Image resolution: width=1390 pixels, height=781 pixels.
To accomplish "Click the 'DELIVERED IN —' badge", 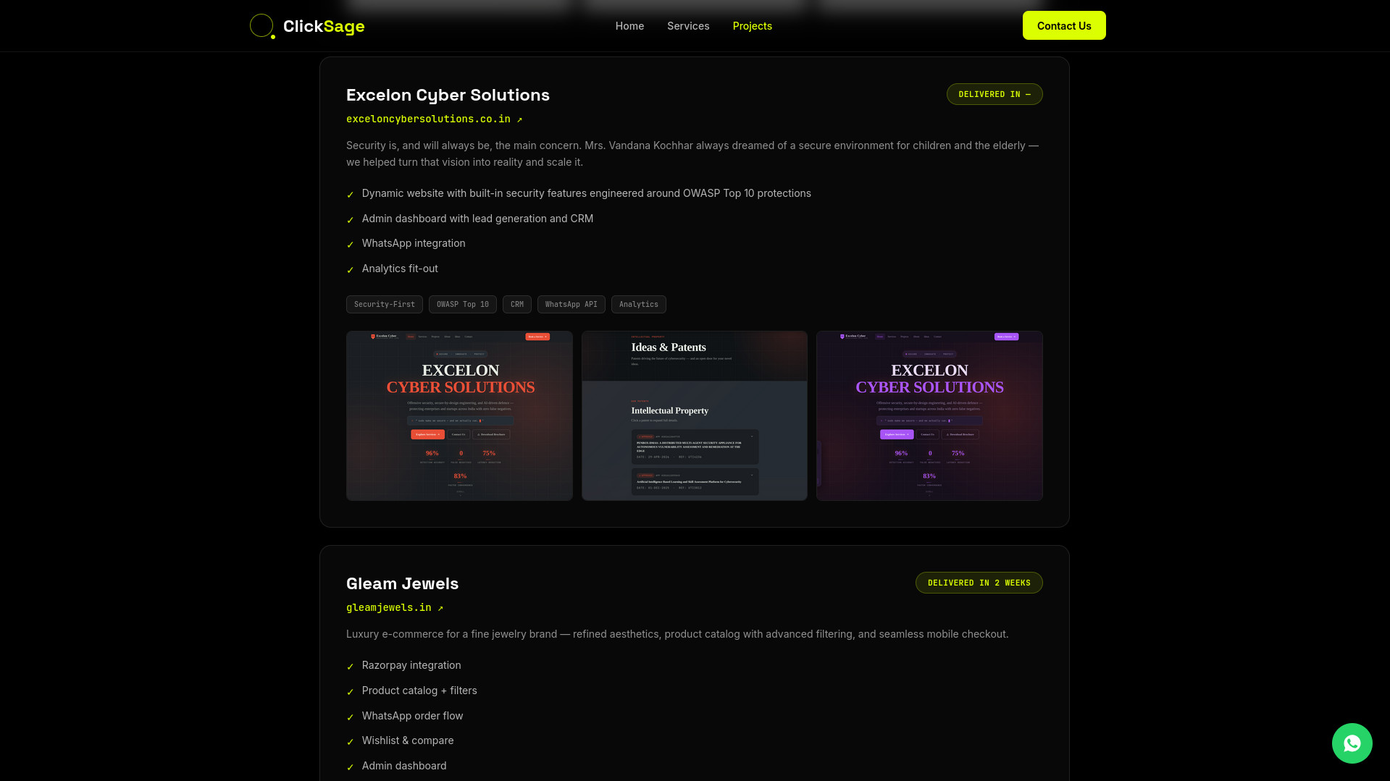I will click(x=995, y=94).
